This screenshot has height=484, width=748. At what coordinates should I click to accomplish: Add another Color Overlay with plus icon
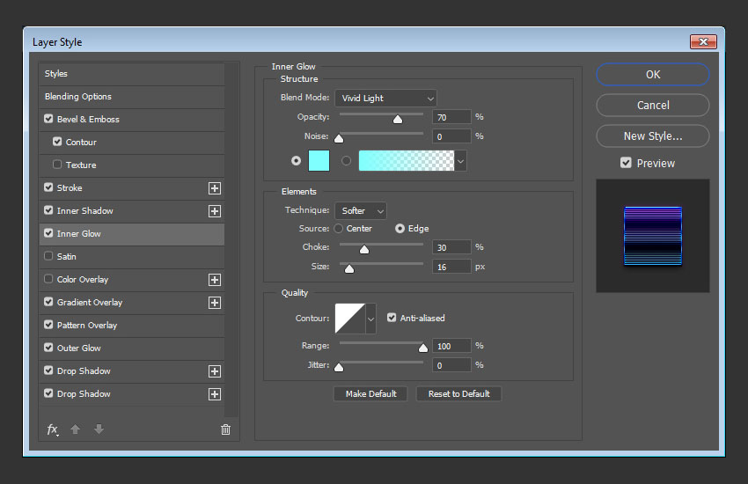point(215,280)
